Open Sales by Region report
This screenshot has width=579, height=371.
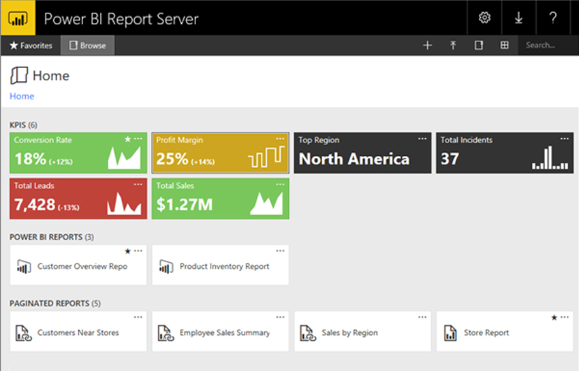click(x=349, y=333)
